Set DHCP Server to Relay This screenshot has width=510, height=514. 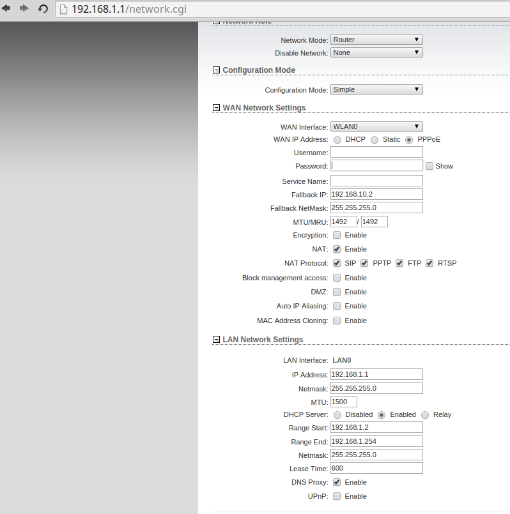pos(425,415)
